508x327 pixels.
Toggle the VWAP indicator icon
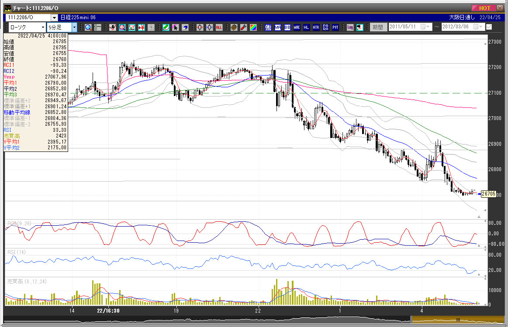point(268,28)
